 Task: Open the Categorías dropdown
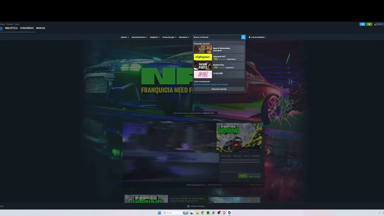pos(155,37)
